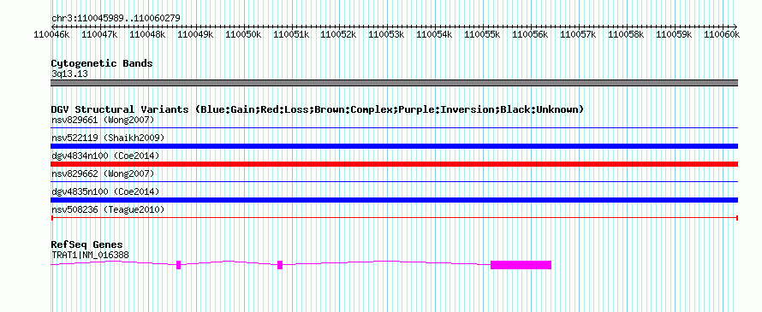This screenshot has height=312, width=762.
Task: Click the 110048k ruler tick label
Action: pyautogui.click(x=147, y=34)
